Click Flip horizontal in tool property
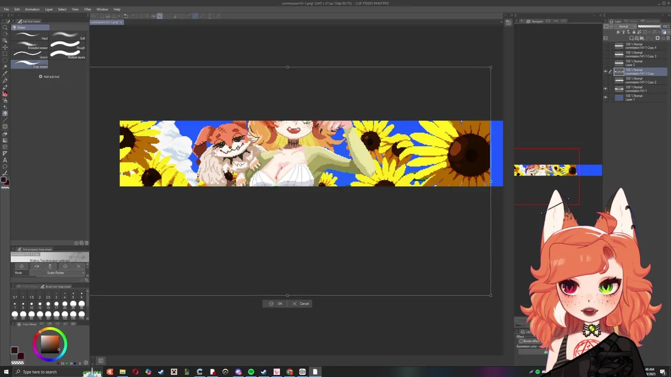 point(37,266)
